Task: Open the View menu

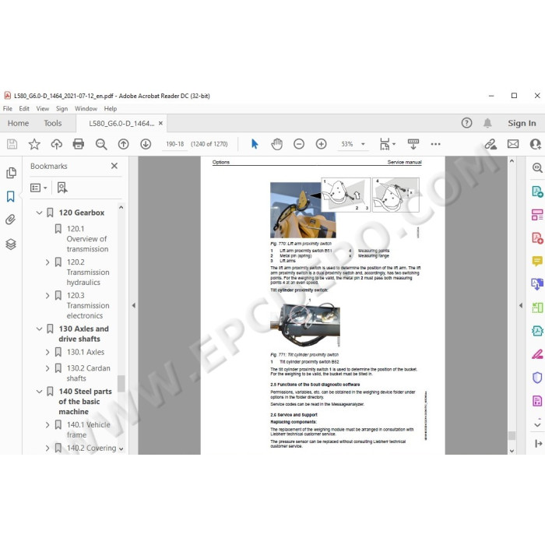Action: point(42,108)
